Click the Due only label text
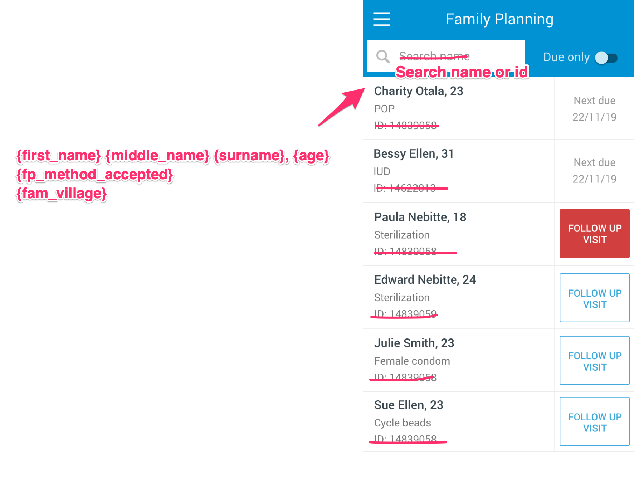Viewport: 634px width, 483px height. click(x=566, y=57)
